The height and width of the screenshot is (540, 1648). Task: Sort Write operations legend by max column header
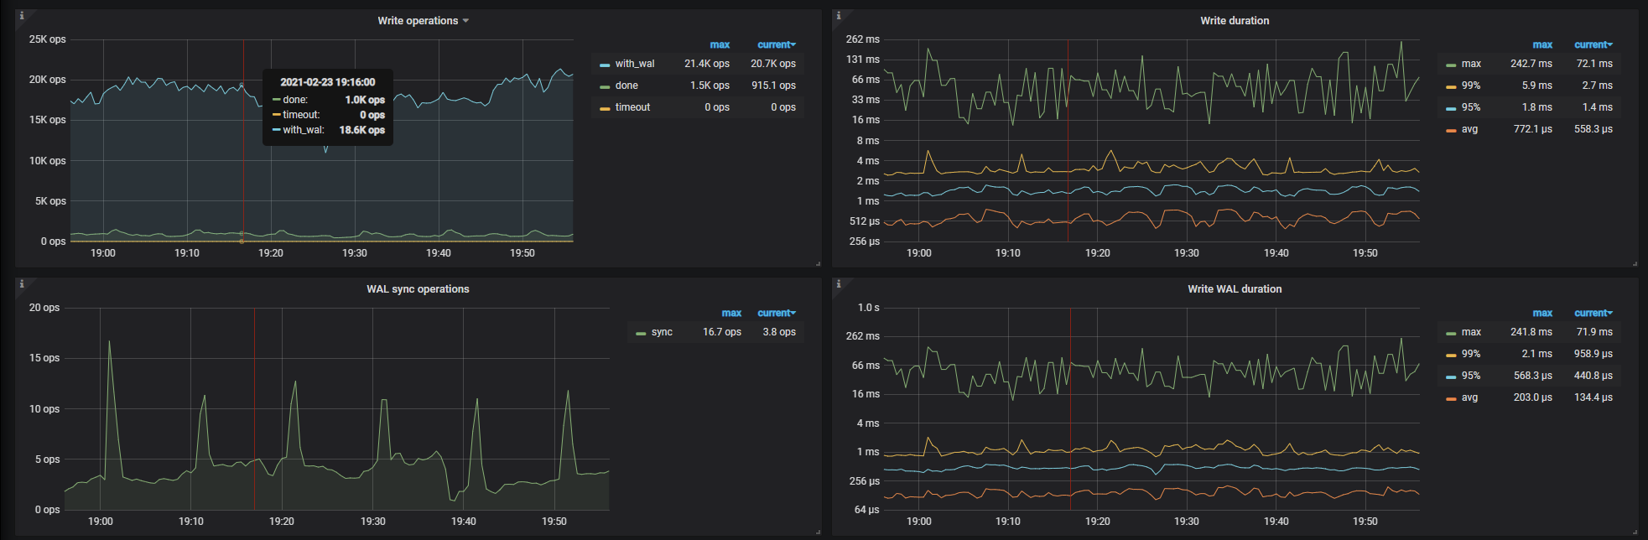720,44
